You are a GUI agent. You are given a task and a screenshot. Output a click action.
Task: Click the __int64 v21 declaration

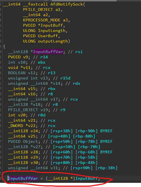coord(23,120)
